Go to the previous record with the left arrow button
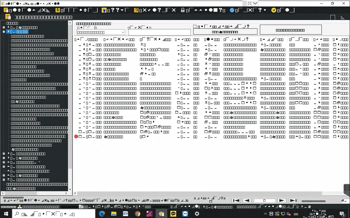The image size is (350, 218). pyautogui.click(x=247, y=200)
